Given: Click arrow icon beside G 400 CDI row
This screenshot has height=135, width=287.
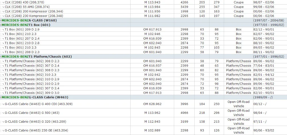Looking at the screenshot, I should click(3, 104).
